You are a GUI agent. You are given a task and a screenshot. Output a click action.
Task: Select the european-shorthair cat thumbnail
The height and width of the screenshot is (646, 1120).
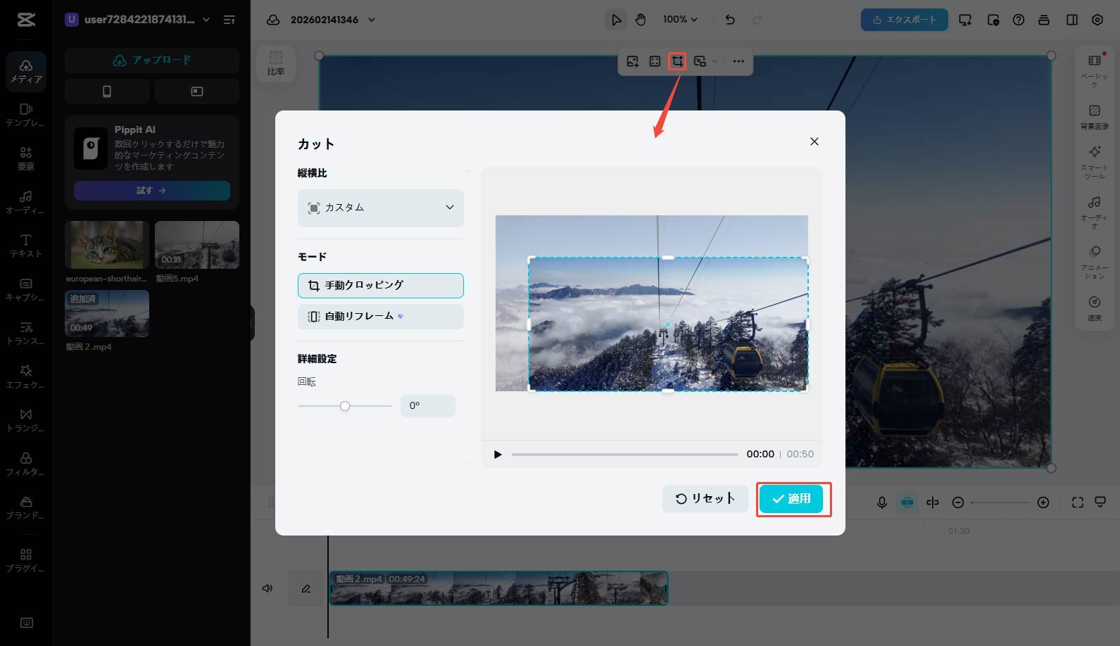point(107,245)
